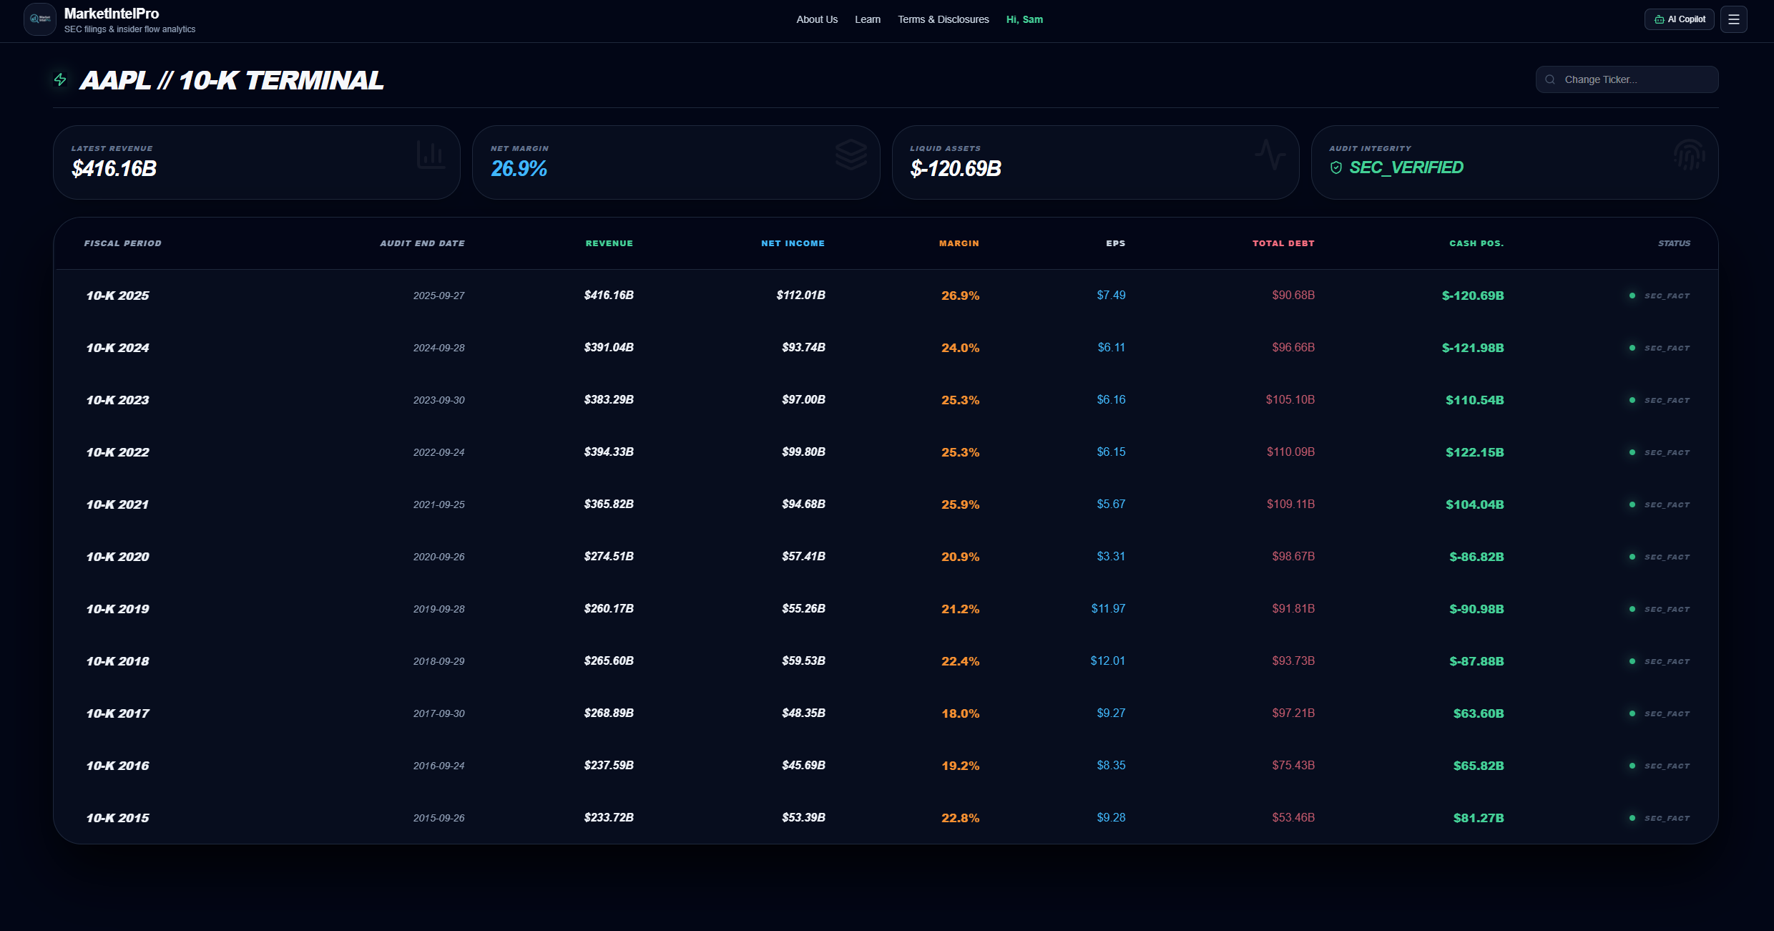The image size is (1774, 931).
Task: Click fingerprint icon in Audit Integrity card
Action: click(1689, 155)
